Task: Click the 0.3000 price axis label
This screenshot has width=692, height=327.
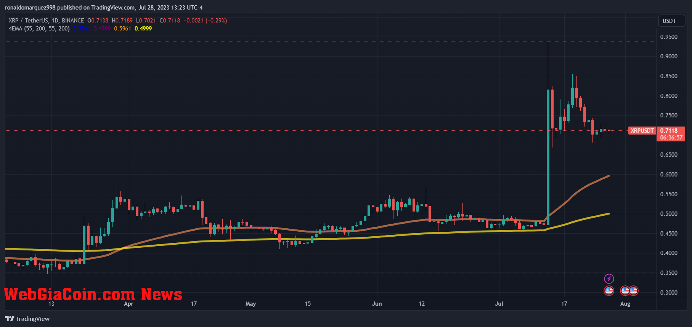Action: (669, 293)
